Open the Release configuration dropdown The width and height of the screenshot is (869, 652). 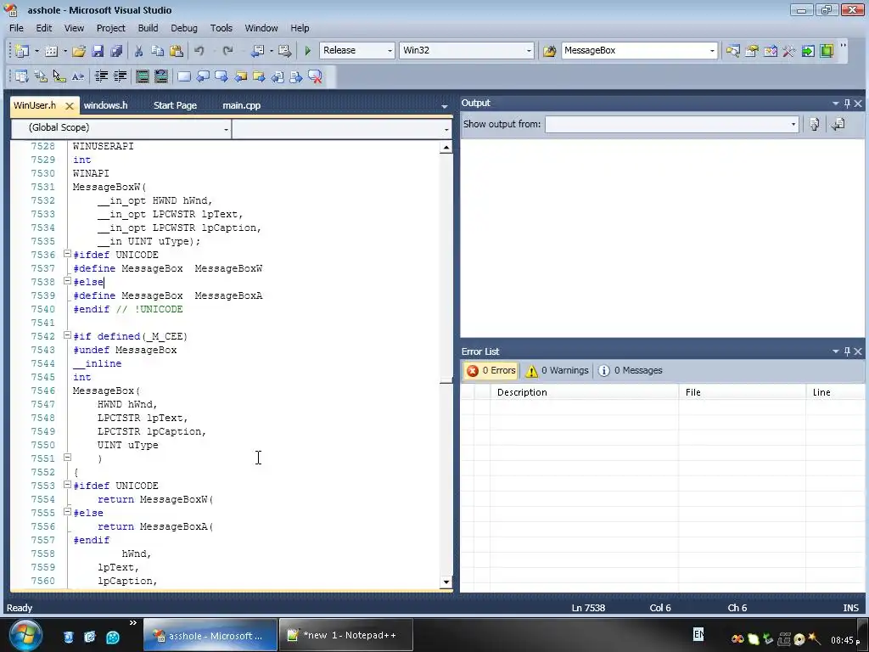click(x=390, y=50)
